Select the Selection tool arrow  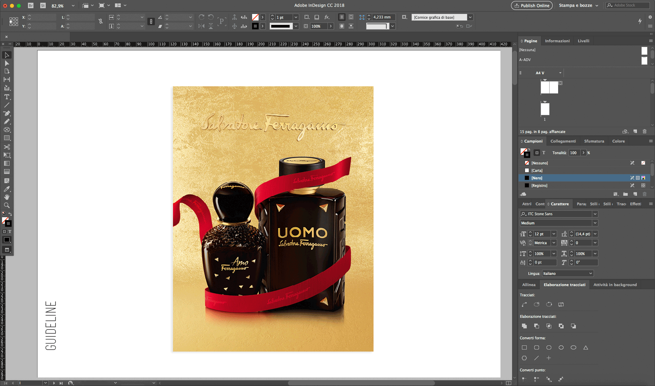(7, 55)
